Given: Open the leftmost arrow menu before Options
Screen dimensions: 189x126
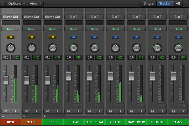Looking at the screenshot, I should pyautogui.click(x=3, y=4).
